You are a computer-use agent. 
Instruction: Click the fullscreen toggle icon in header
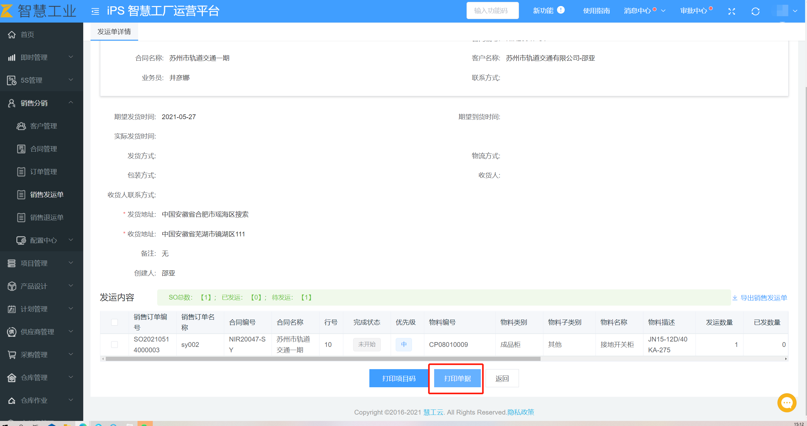732,11
